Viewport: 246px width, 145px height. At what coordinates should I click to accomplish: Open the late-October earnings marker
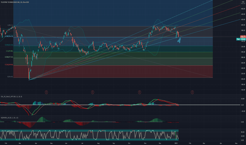coord(139,92)
